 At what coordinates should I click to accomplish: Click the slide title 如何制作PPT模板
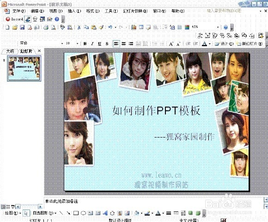(156, 110)
